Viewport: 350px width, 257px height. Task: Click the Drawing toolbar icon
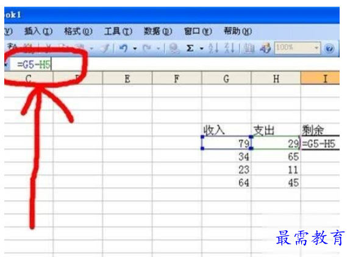tap(265, 48)
